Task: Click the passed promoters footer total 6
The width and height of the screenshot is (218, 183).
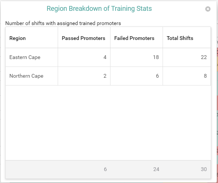Action: (x=105, y=169)
